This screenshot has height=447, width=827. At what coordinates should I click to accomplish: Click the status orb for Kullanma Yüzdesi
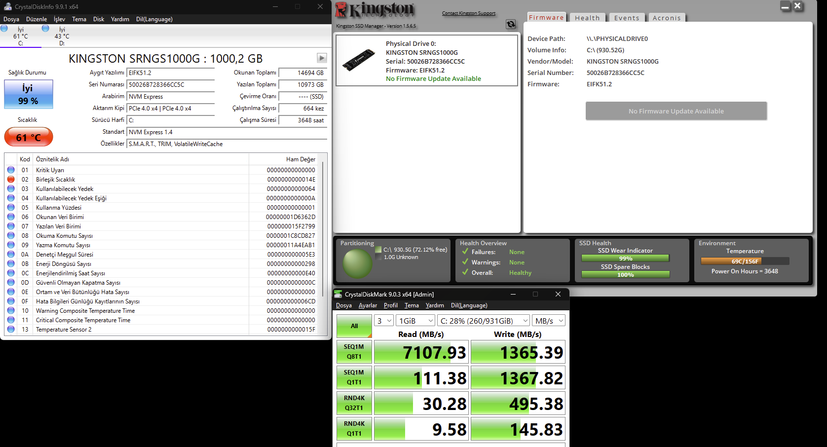(11, 207)
